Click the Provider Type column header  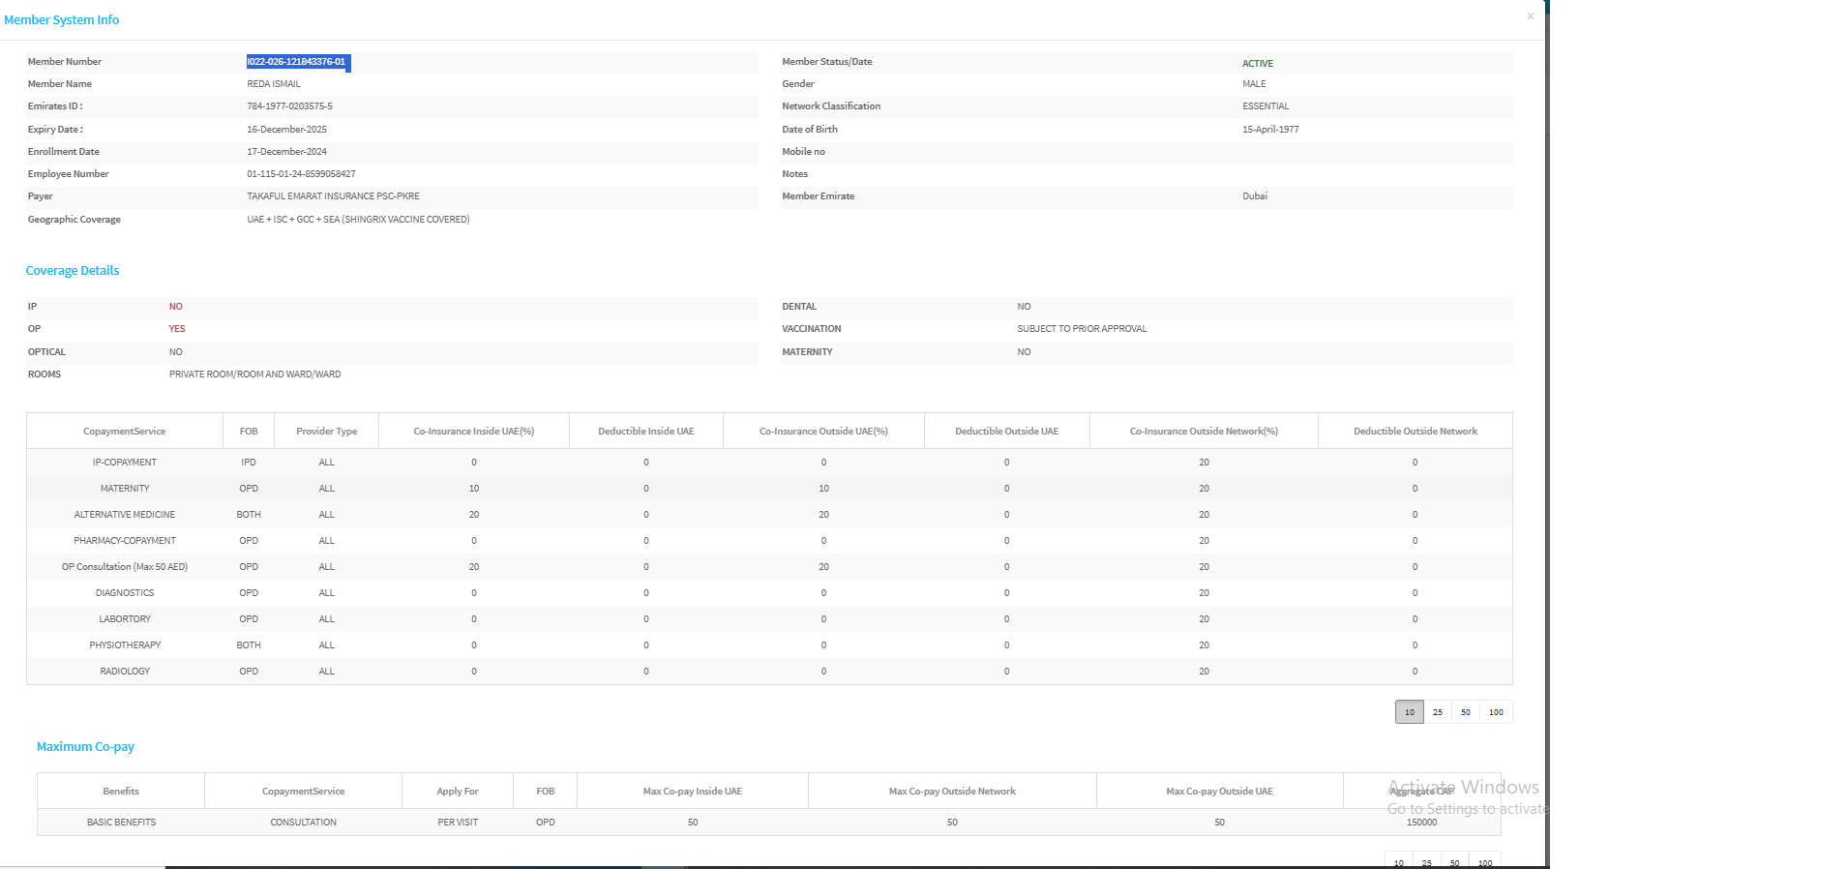coord(327,432)
